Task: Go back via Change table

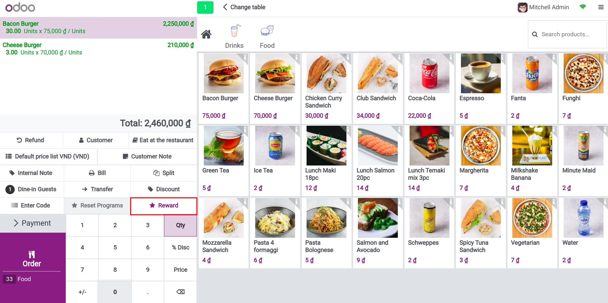Action: click(x=244, y=7)
